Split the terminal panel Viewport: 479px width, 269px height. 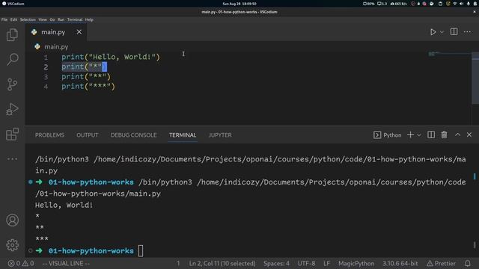[431, 134]
